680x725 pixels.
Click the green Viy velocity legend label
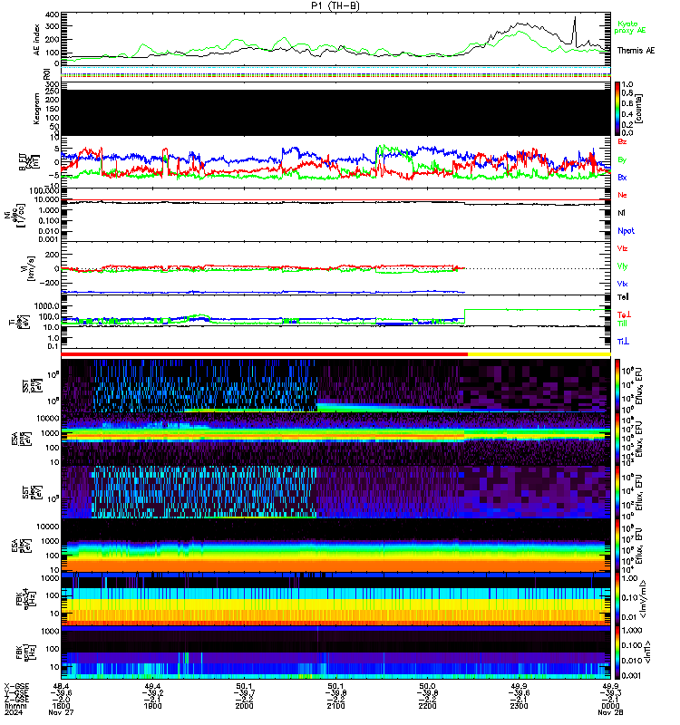[x=622, y=266]
